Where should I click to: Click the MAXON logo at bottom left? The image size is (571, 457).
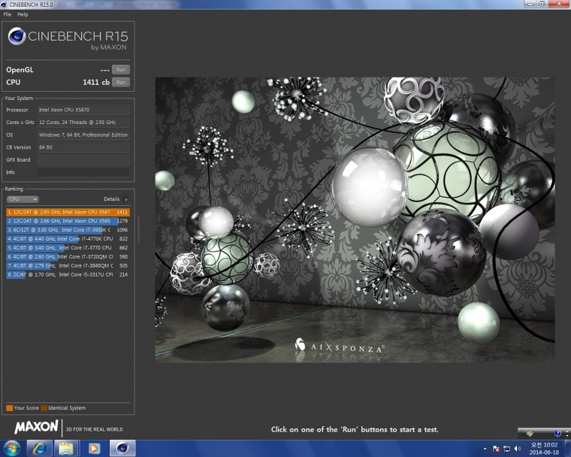click(36, 427)
